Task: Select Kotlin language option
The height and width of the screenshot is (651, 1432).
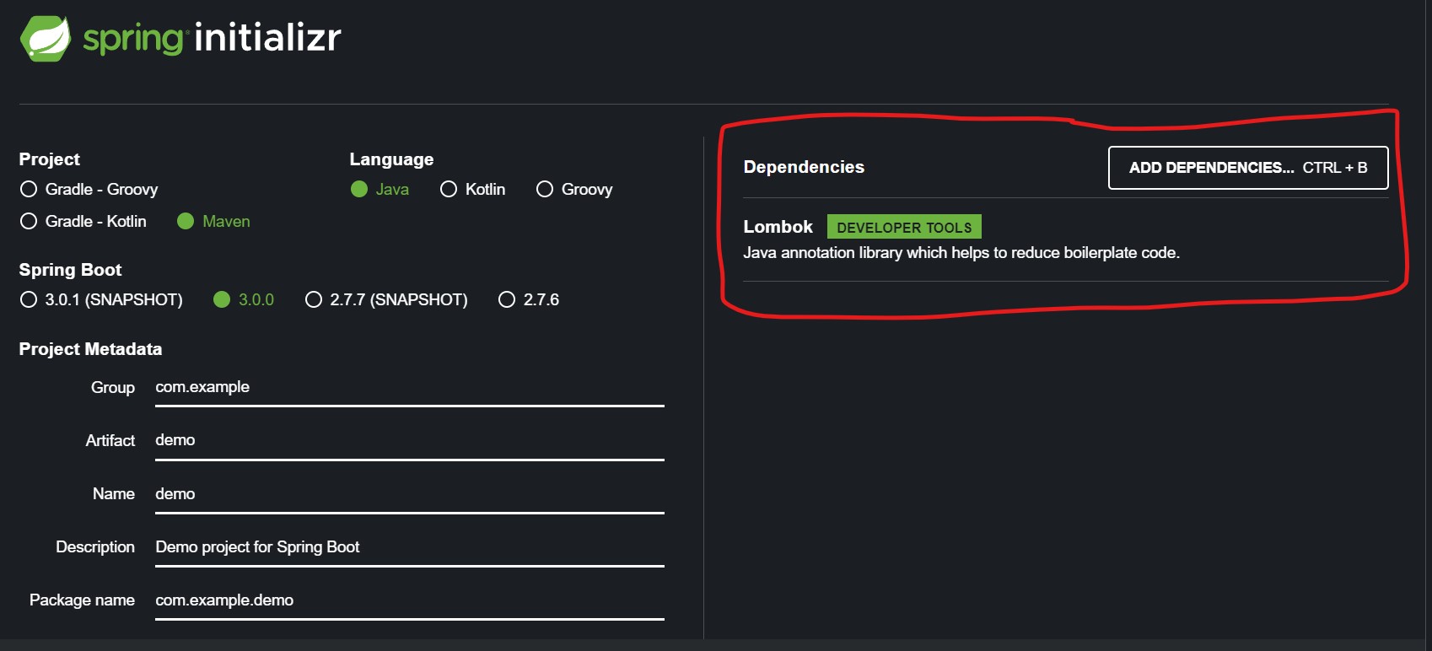Action: point(472,189)
